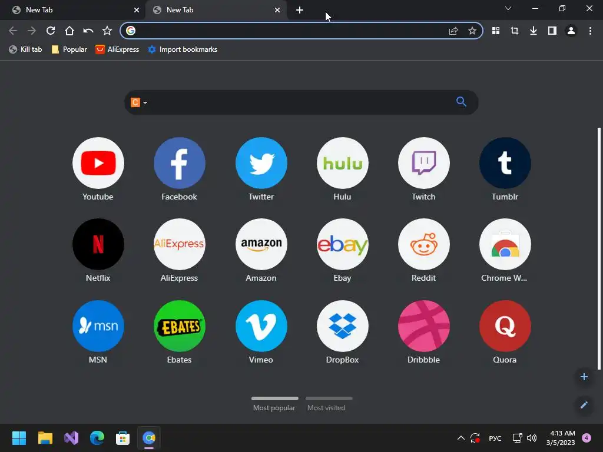Click the crop screenshot toolbar icon

(x=515, y=31)
